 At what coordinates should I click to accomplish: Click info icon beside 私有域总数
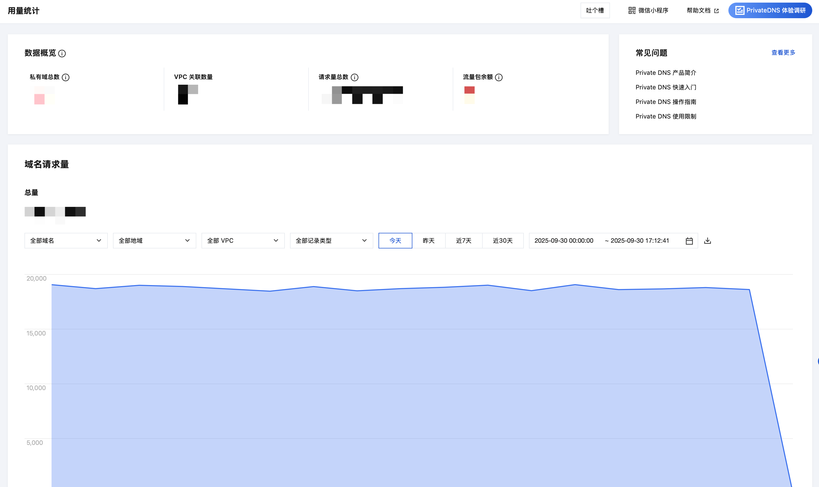[66, 77]
